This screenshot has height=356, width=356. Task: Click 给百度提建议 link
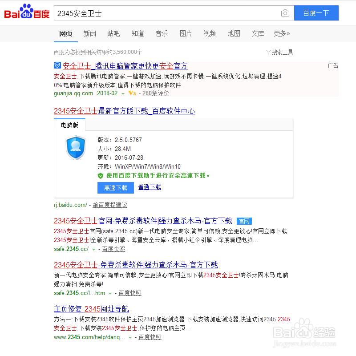pos(110,205)
